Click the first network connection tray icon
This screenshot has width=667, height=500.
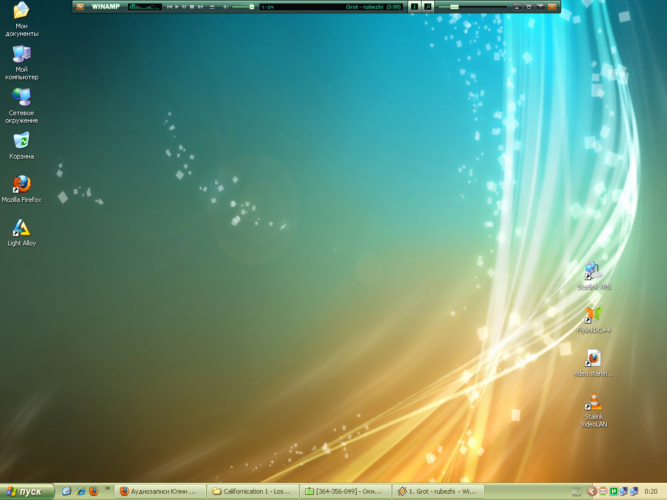click(624, 491)
